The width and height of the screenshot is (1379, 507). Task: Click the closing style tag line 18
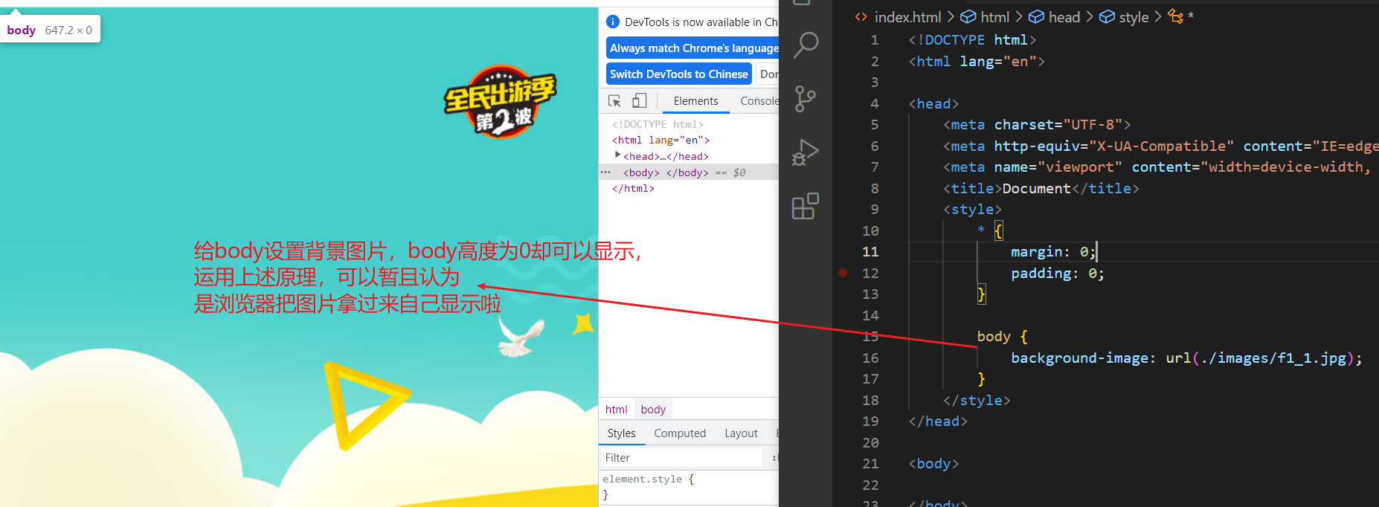click(977, 401)
